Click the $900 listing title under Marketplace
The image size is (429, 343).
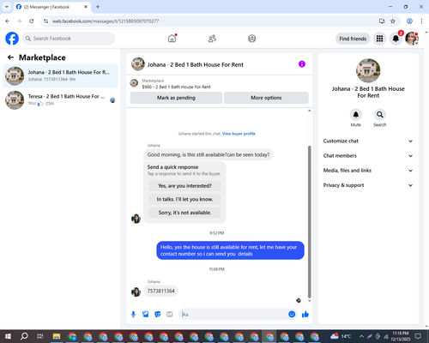[x=177, y=87]
